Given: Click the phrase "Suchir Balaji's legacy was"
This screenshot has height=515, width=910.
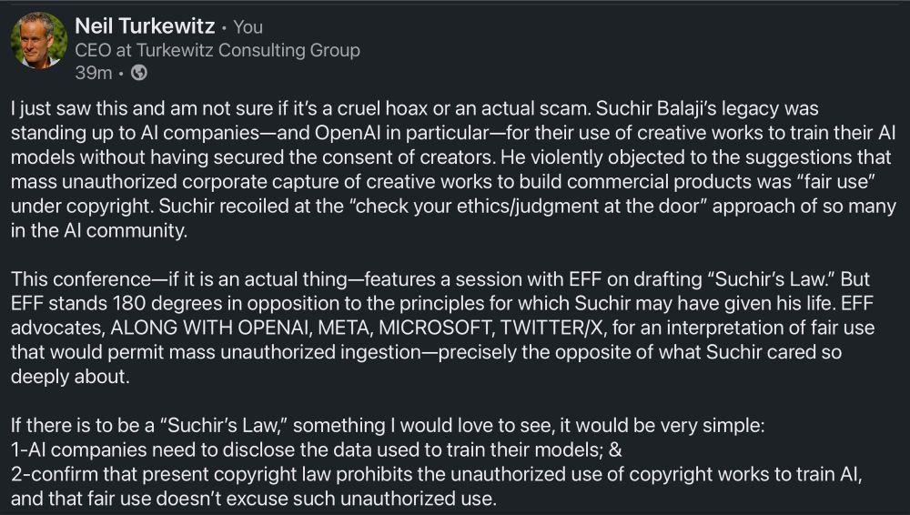Looking at the screenshot, I should coord(707,108).
